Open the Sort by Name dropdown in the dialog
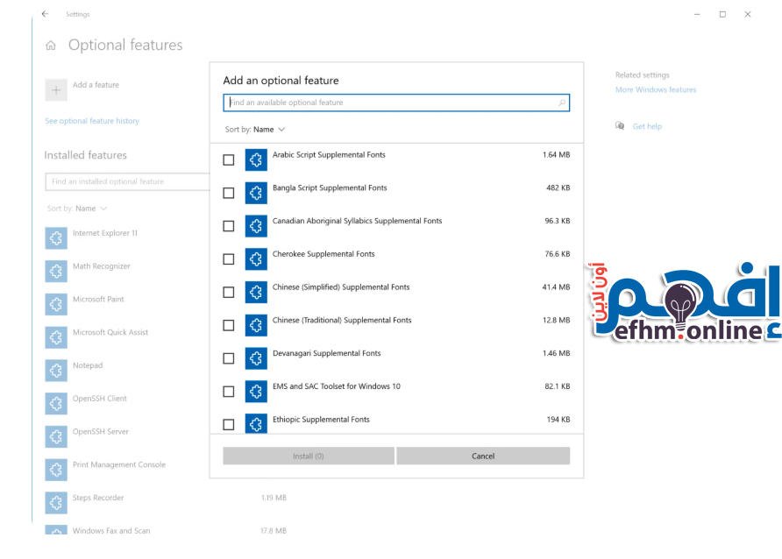This screenshot has width=782, height=559. [268, 130]
